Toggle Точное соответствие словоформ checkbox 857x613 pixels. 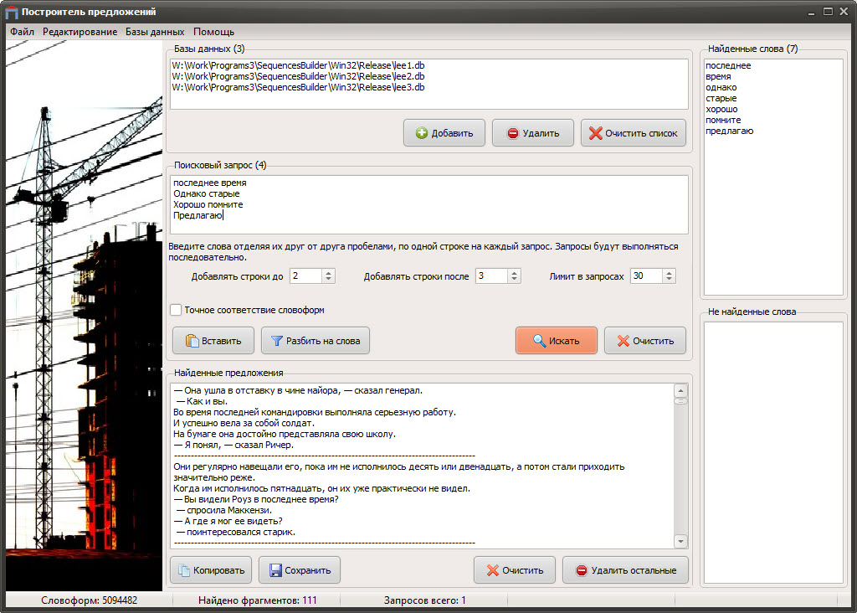(x=176, y=310)
